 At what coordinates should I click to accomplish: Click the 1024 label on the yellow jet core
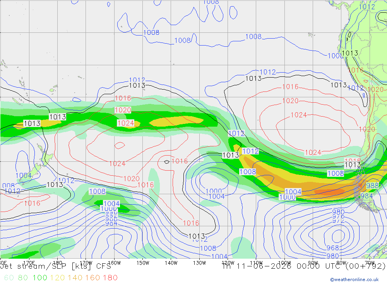(126, 123)
